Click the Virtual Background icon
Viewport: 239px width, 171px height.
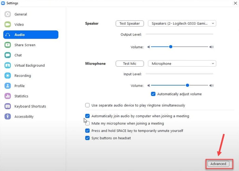(8, 65)
